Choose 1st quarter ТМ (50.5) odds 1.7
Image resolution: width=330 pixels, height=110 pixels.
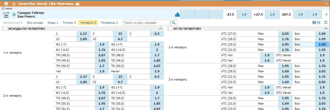click(x=102, y=66)
